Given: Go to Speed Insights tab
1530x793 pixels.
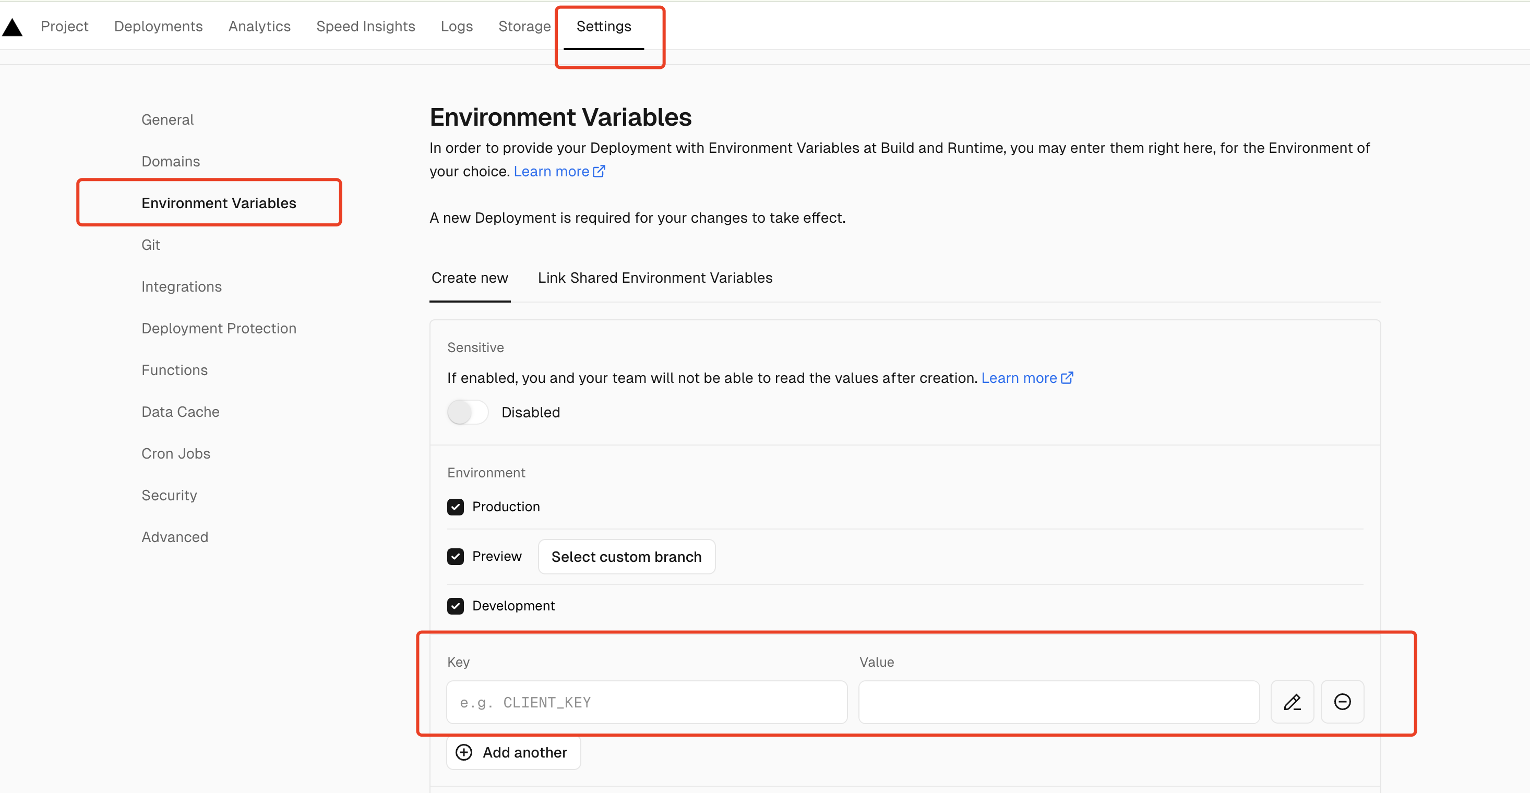Looking at the screenshot, I should coord(366,26).
